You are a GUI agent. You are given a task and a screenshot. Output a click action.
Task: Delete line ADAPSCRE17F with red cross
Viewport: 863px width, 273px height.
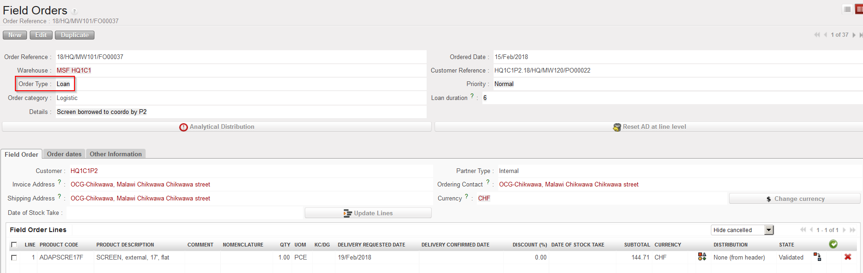tap(848, 257)
